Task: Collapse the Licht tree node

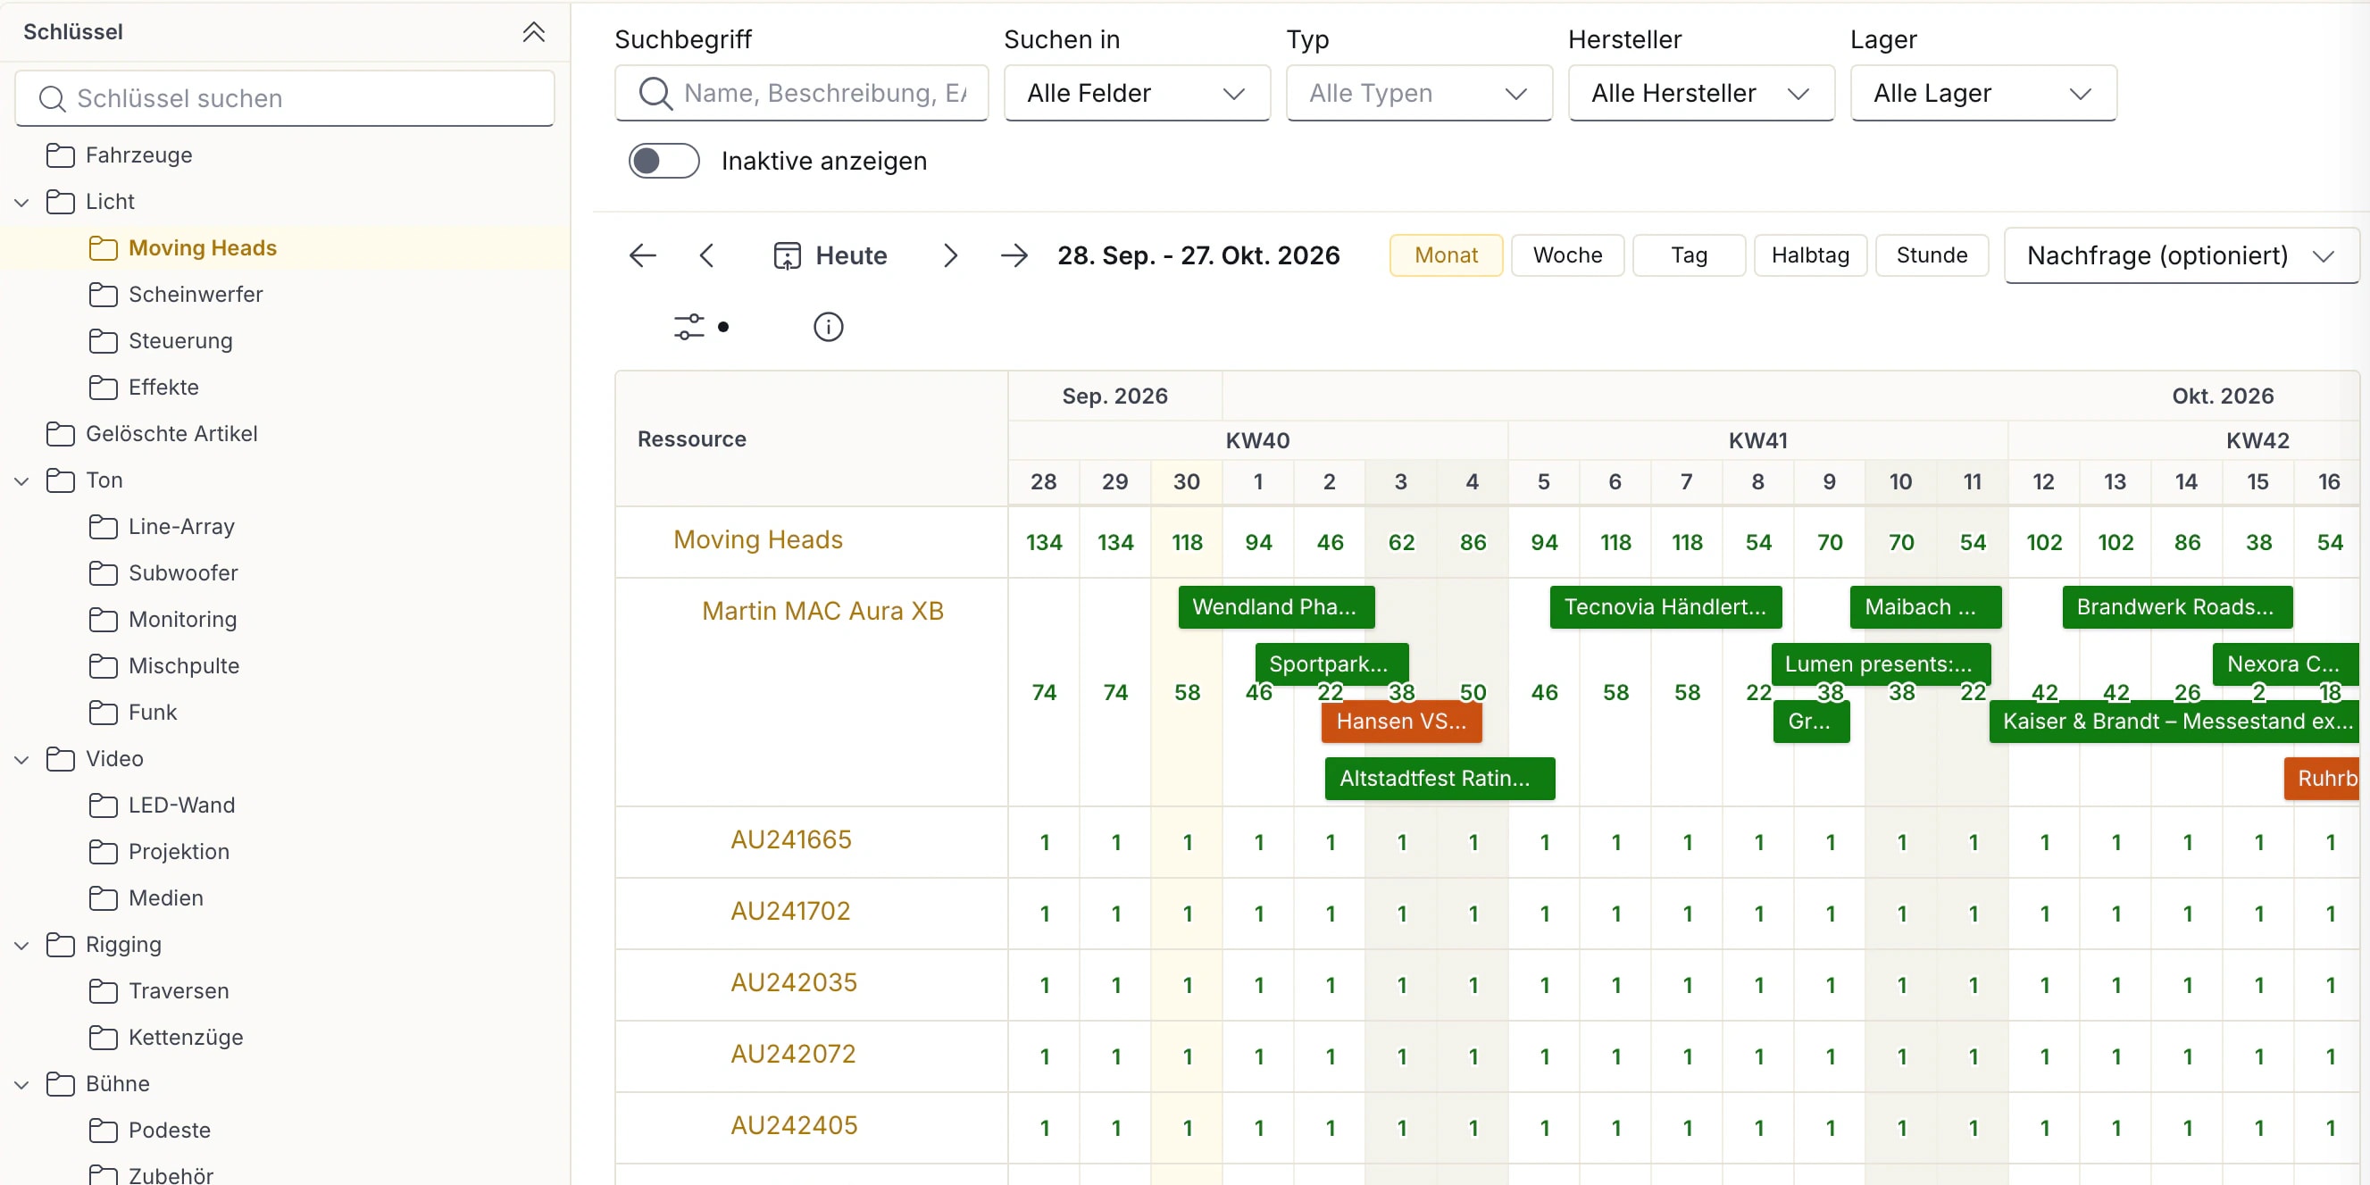Action: click(22, 202)
